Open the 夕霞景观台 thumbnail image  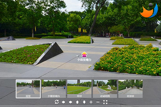click(54, 87)
